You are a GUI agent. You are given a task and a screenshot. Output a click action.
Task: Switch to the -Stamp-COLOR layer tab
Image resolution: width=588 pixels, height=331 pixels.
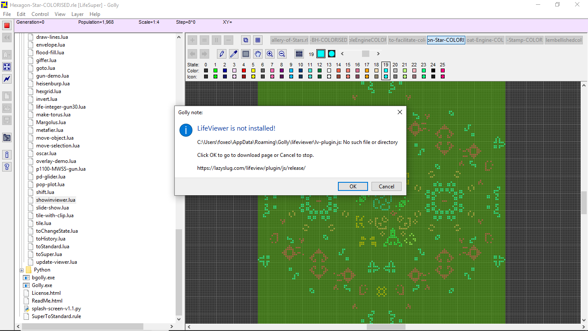[x=524, y=40]
